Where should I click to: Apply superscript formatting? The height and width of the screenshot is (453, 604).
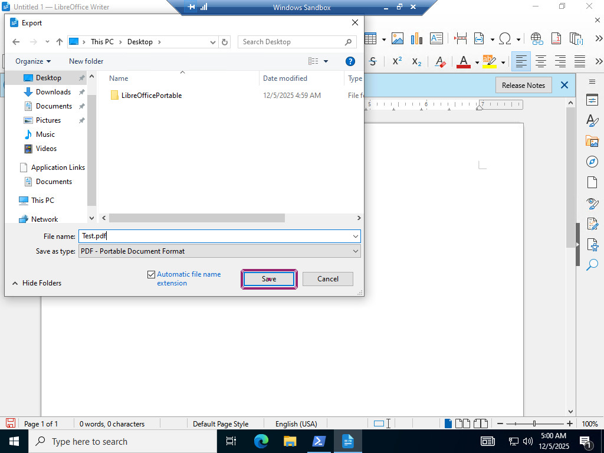pyautogui.click(x=397, y=61)
